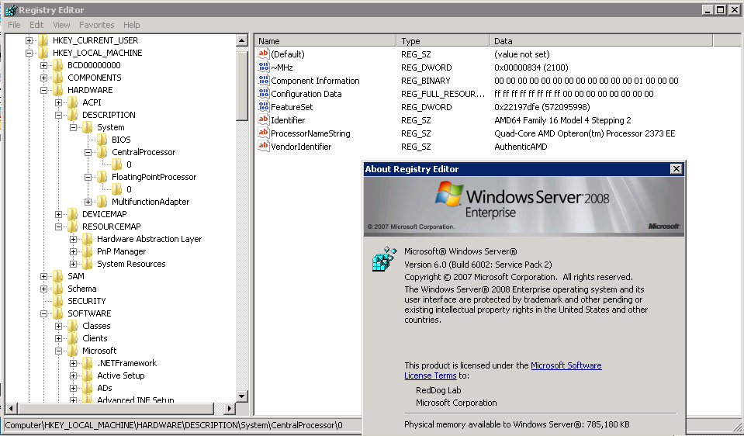Collapse the CentralProcessor key node
Image resolution: width=744 pixels, height=436 pixels.
click(x=88, y=152)
